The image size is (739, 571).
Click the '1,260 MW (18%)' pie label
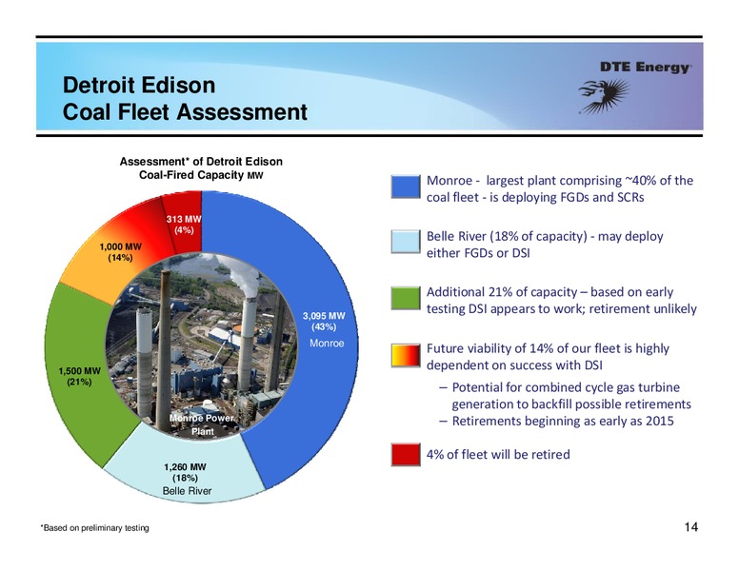click(x=185, y=472)
